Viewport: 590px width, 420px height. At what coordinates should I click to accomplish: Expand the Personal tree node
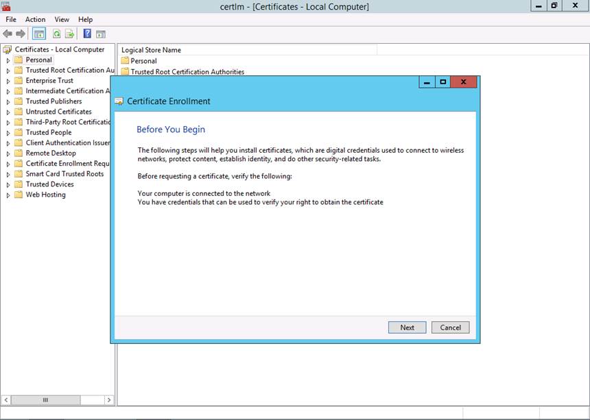8,60
